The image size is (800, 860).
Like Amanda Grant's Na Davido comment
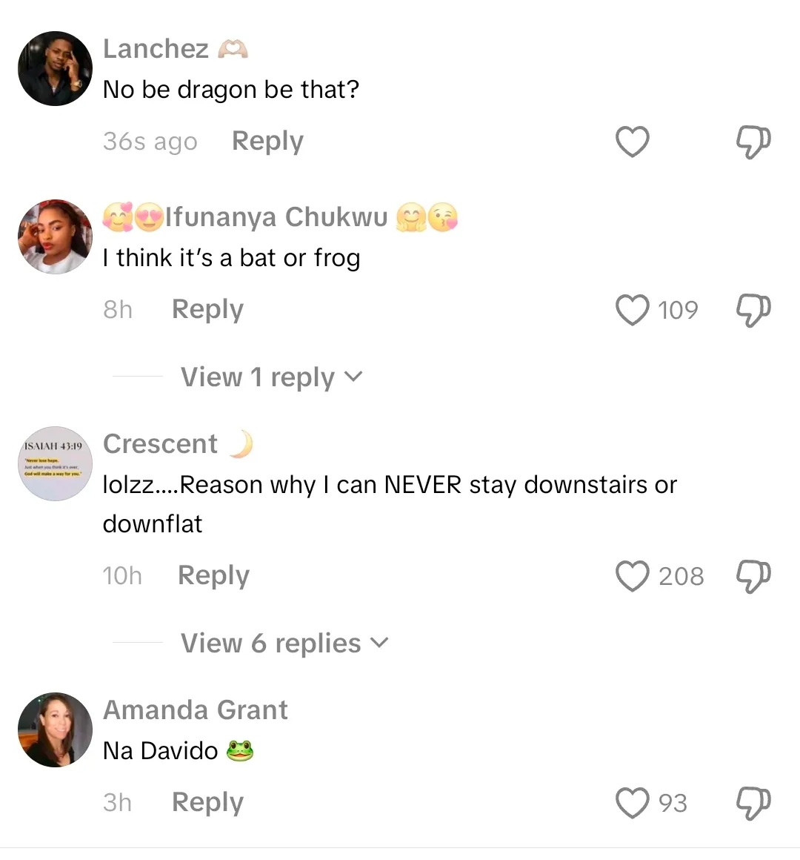click(x=633, y=803)
